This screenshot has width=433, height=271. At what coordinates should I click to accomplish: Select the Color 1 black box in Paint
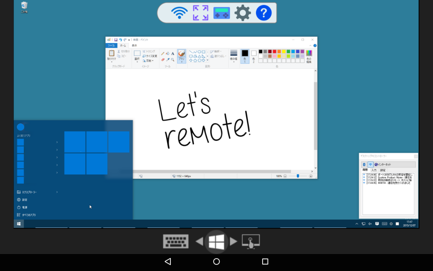pyautogui.click(x=245, y=56)
